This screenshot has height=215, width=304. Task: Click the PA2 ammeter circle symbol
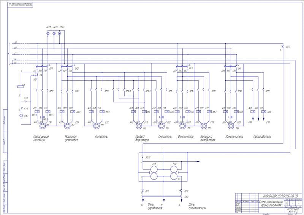coord(21,116)
